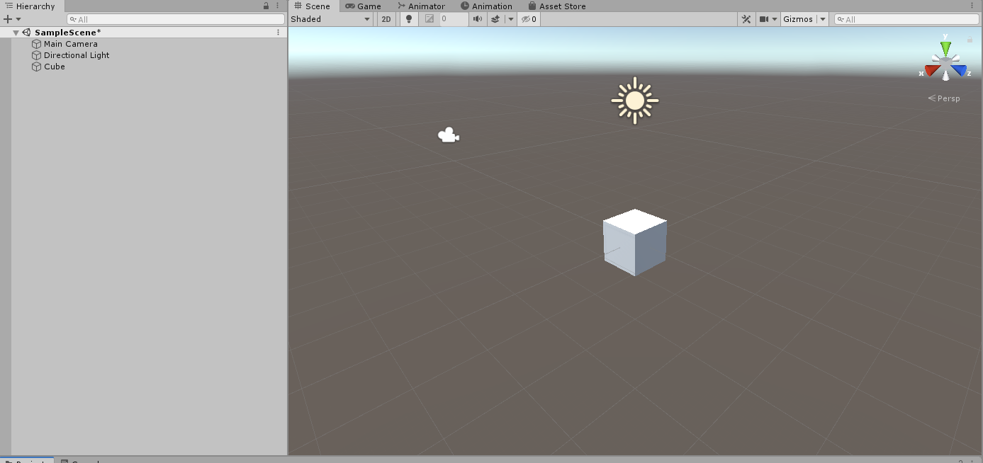Open the Gizmos dropdown arrow
Viewport: 983px width, 463px height.
coord(823,19)
